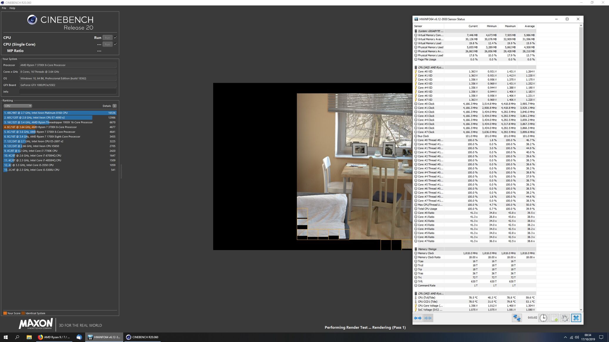Select the Core i5-5300U ranking row
The image size is (609, 342).
pyautogui.click(x=60, y=170)
